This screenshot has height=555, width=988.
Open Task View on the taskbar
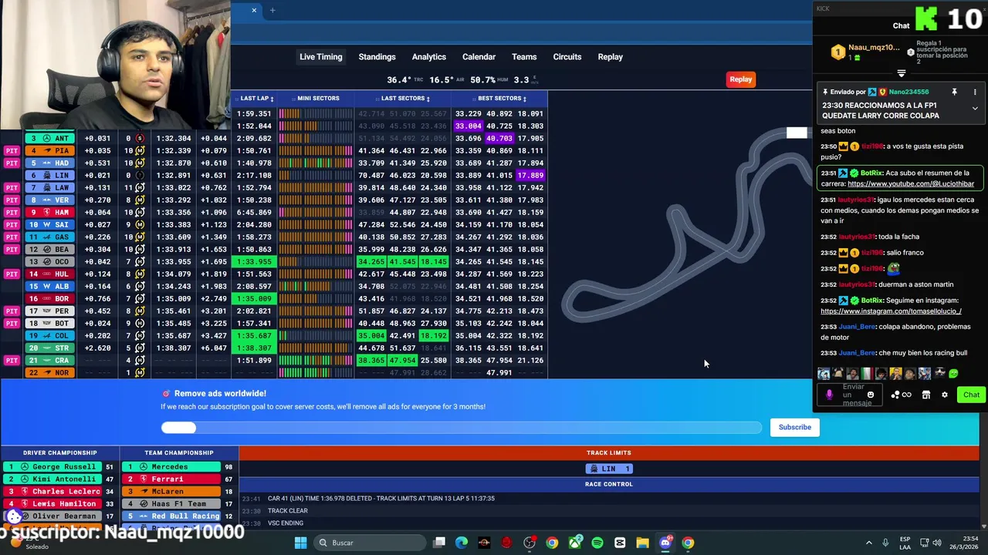tap(439, 543)
